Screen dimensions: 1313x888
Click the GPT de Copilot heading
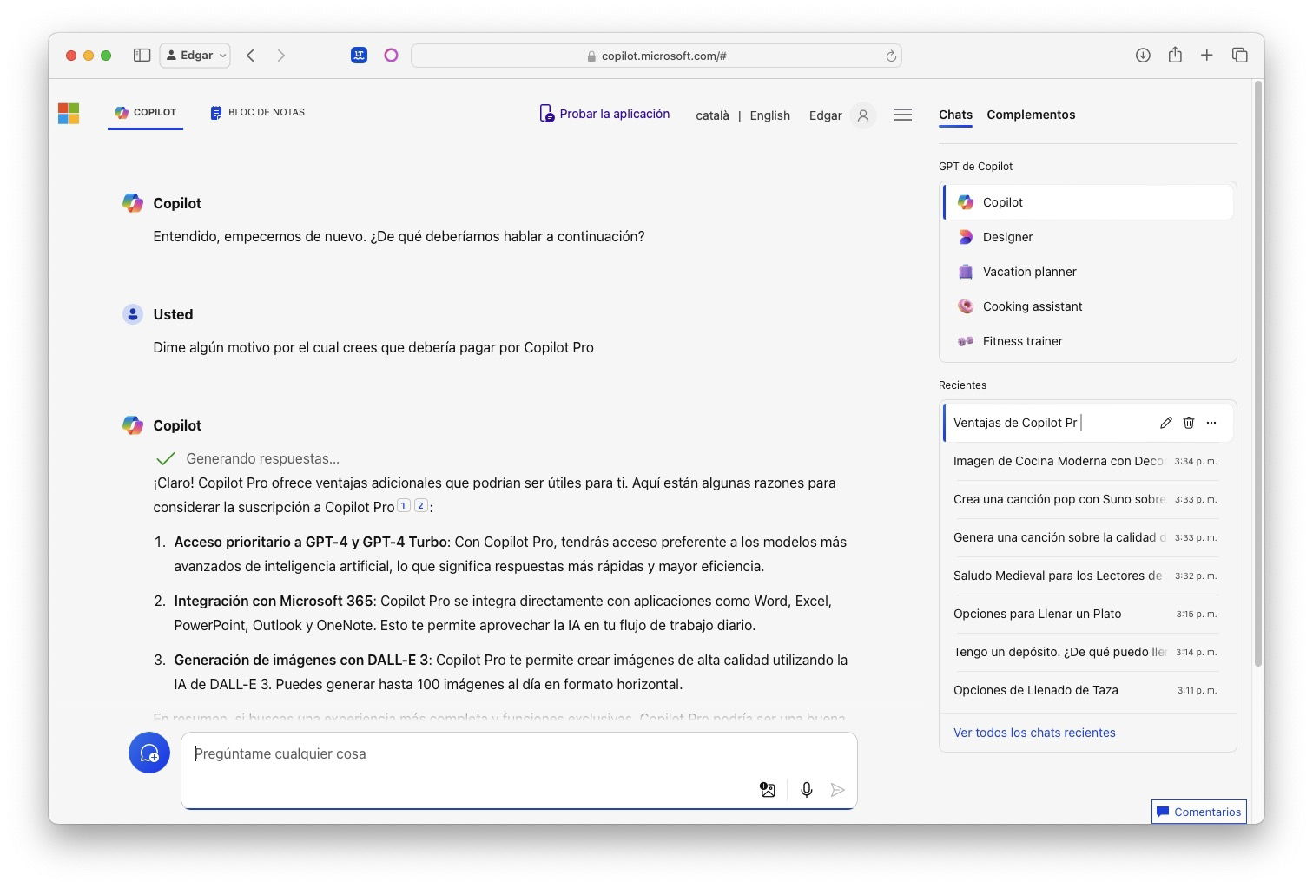(975, 166)
